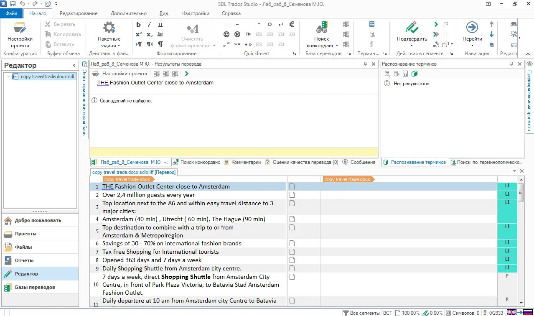This screenshot has width=534, height=316.
Task: Apply superscript formatting
Action: [x=138, y=34]
